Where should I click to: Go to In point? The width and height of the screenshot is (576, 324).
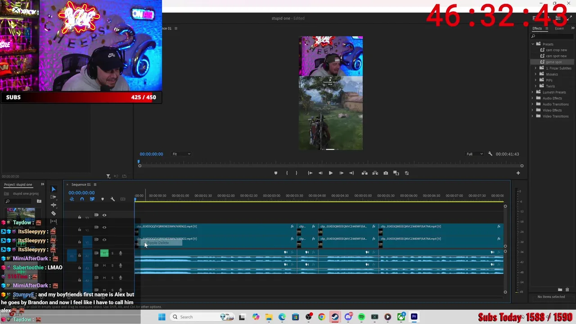coord(310,173)
